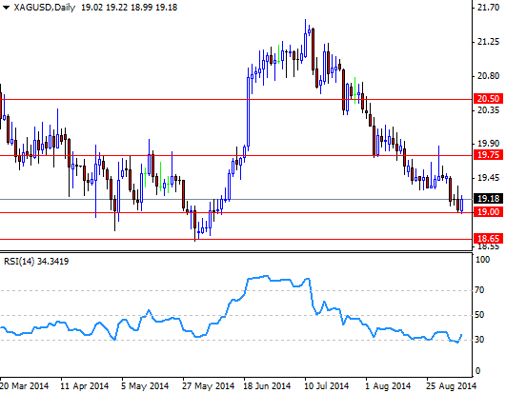Click the 21.70 price scale value
Image resolution: width=506 pixels, height=393 pixels.
coord(488,7)
